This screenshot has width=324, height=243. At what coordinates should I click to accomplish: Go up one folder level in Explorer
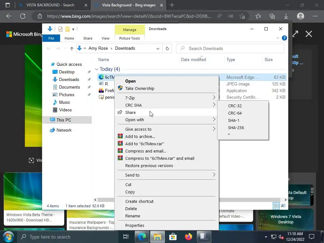(x=72, y=48)
